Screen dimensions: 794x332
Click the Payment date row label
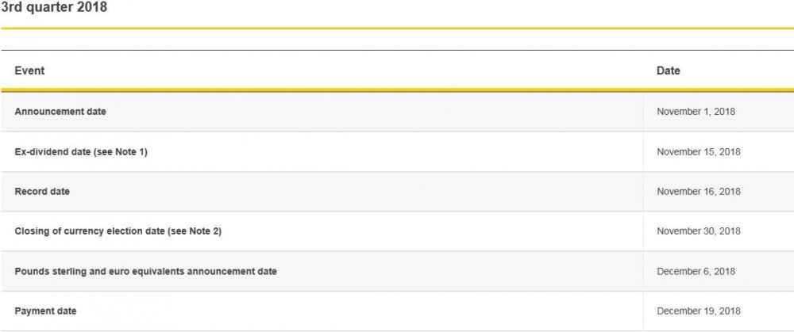pyautogui.click(x=45, y=311)
